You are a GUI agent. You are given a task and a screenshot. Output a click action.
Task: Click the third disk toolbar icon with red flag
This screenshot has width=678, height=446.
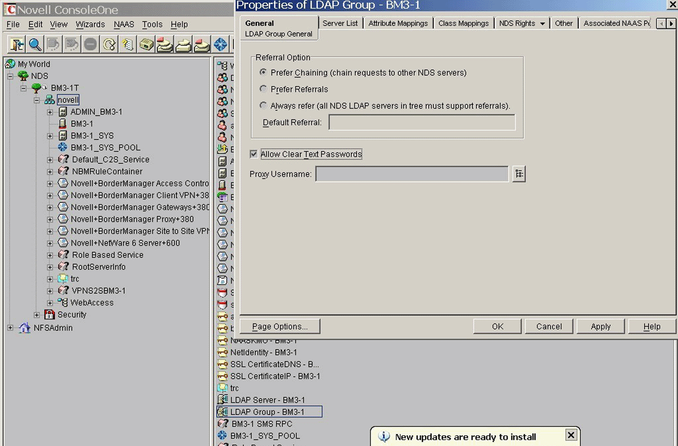[x=202, y=45]
